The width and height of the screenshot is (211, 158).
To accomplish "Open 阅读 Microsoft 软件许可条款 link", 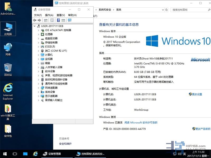I will [141, 122].
